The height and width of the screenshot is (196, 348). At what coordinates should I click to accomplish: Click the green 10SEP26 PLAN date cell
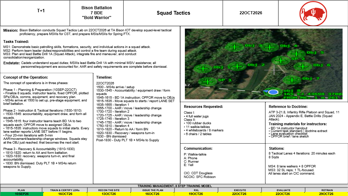pos(21,194)
